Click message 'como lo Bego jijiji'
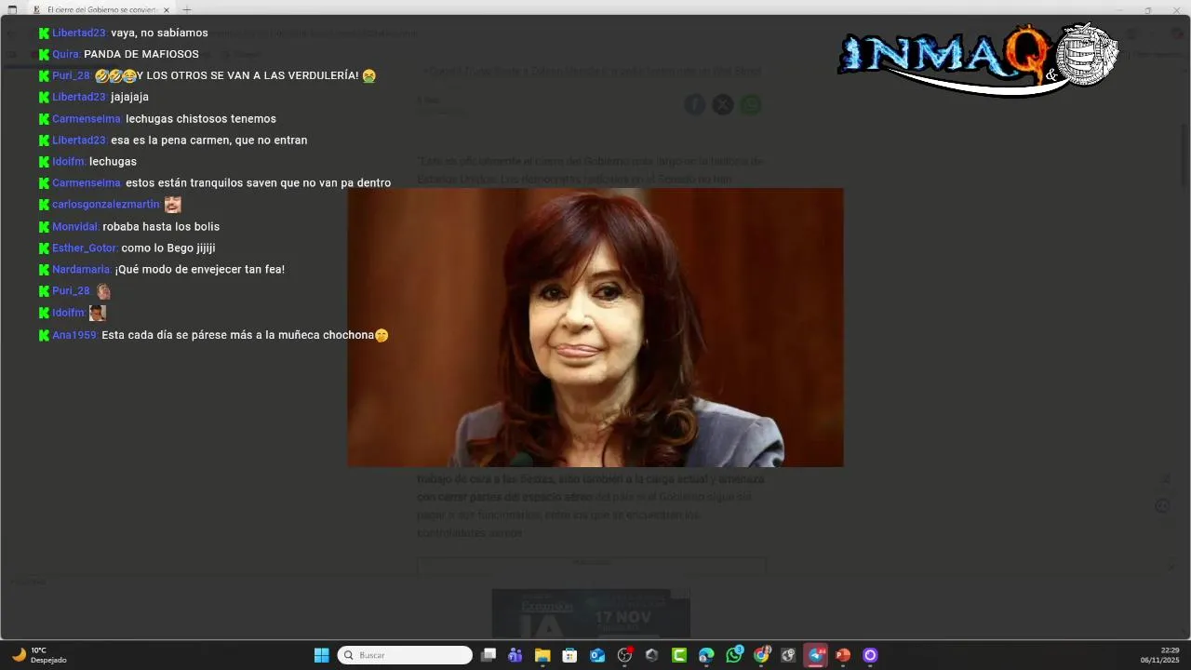The image size is (1191, 670). [x=168, y=248]
